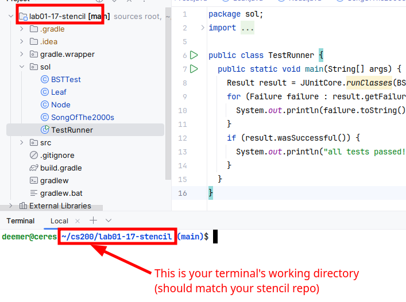Open the BSTTest file
This screenshot has width=406, height=302.
pos(66,79)
